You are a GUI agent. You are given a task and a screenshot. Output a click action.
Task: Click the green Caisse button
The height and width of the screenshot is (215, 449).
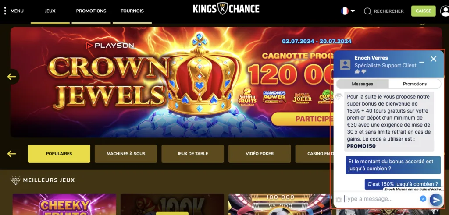[423, 11]
